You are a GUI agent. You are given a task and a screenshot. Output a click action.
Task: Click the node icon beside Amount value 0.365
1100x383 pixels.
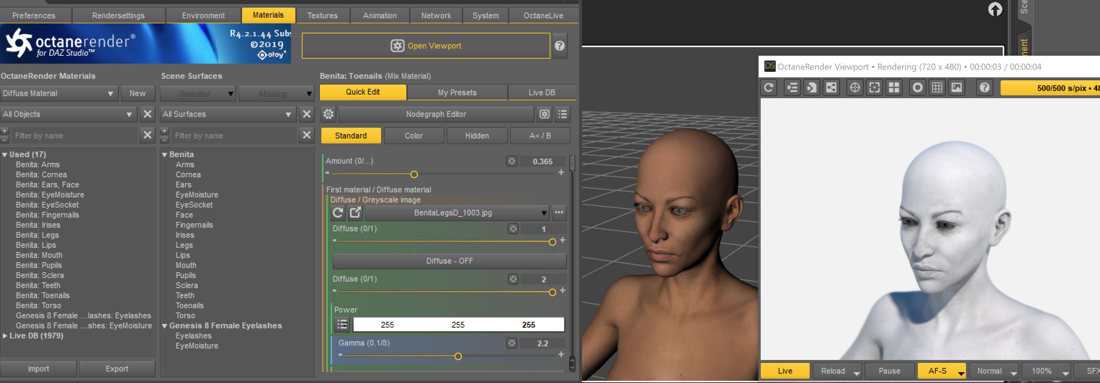pos(511,161)
